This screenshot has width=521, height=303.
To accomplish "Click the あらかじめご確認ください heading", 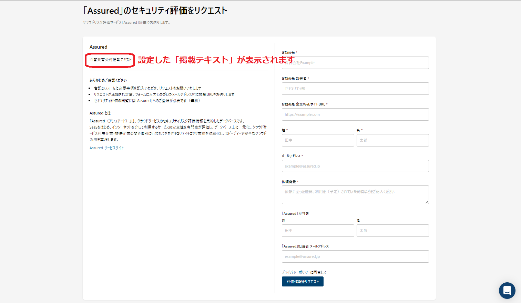I will 108,80.
